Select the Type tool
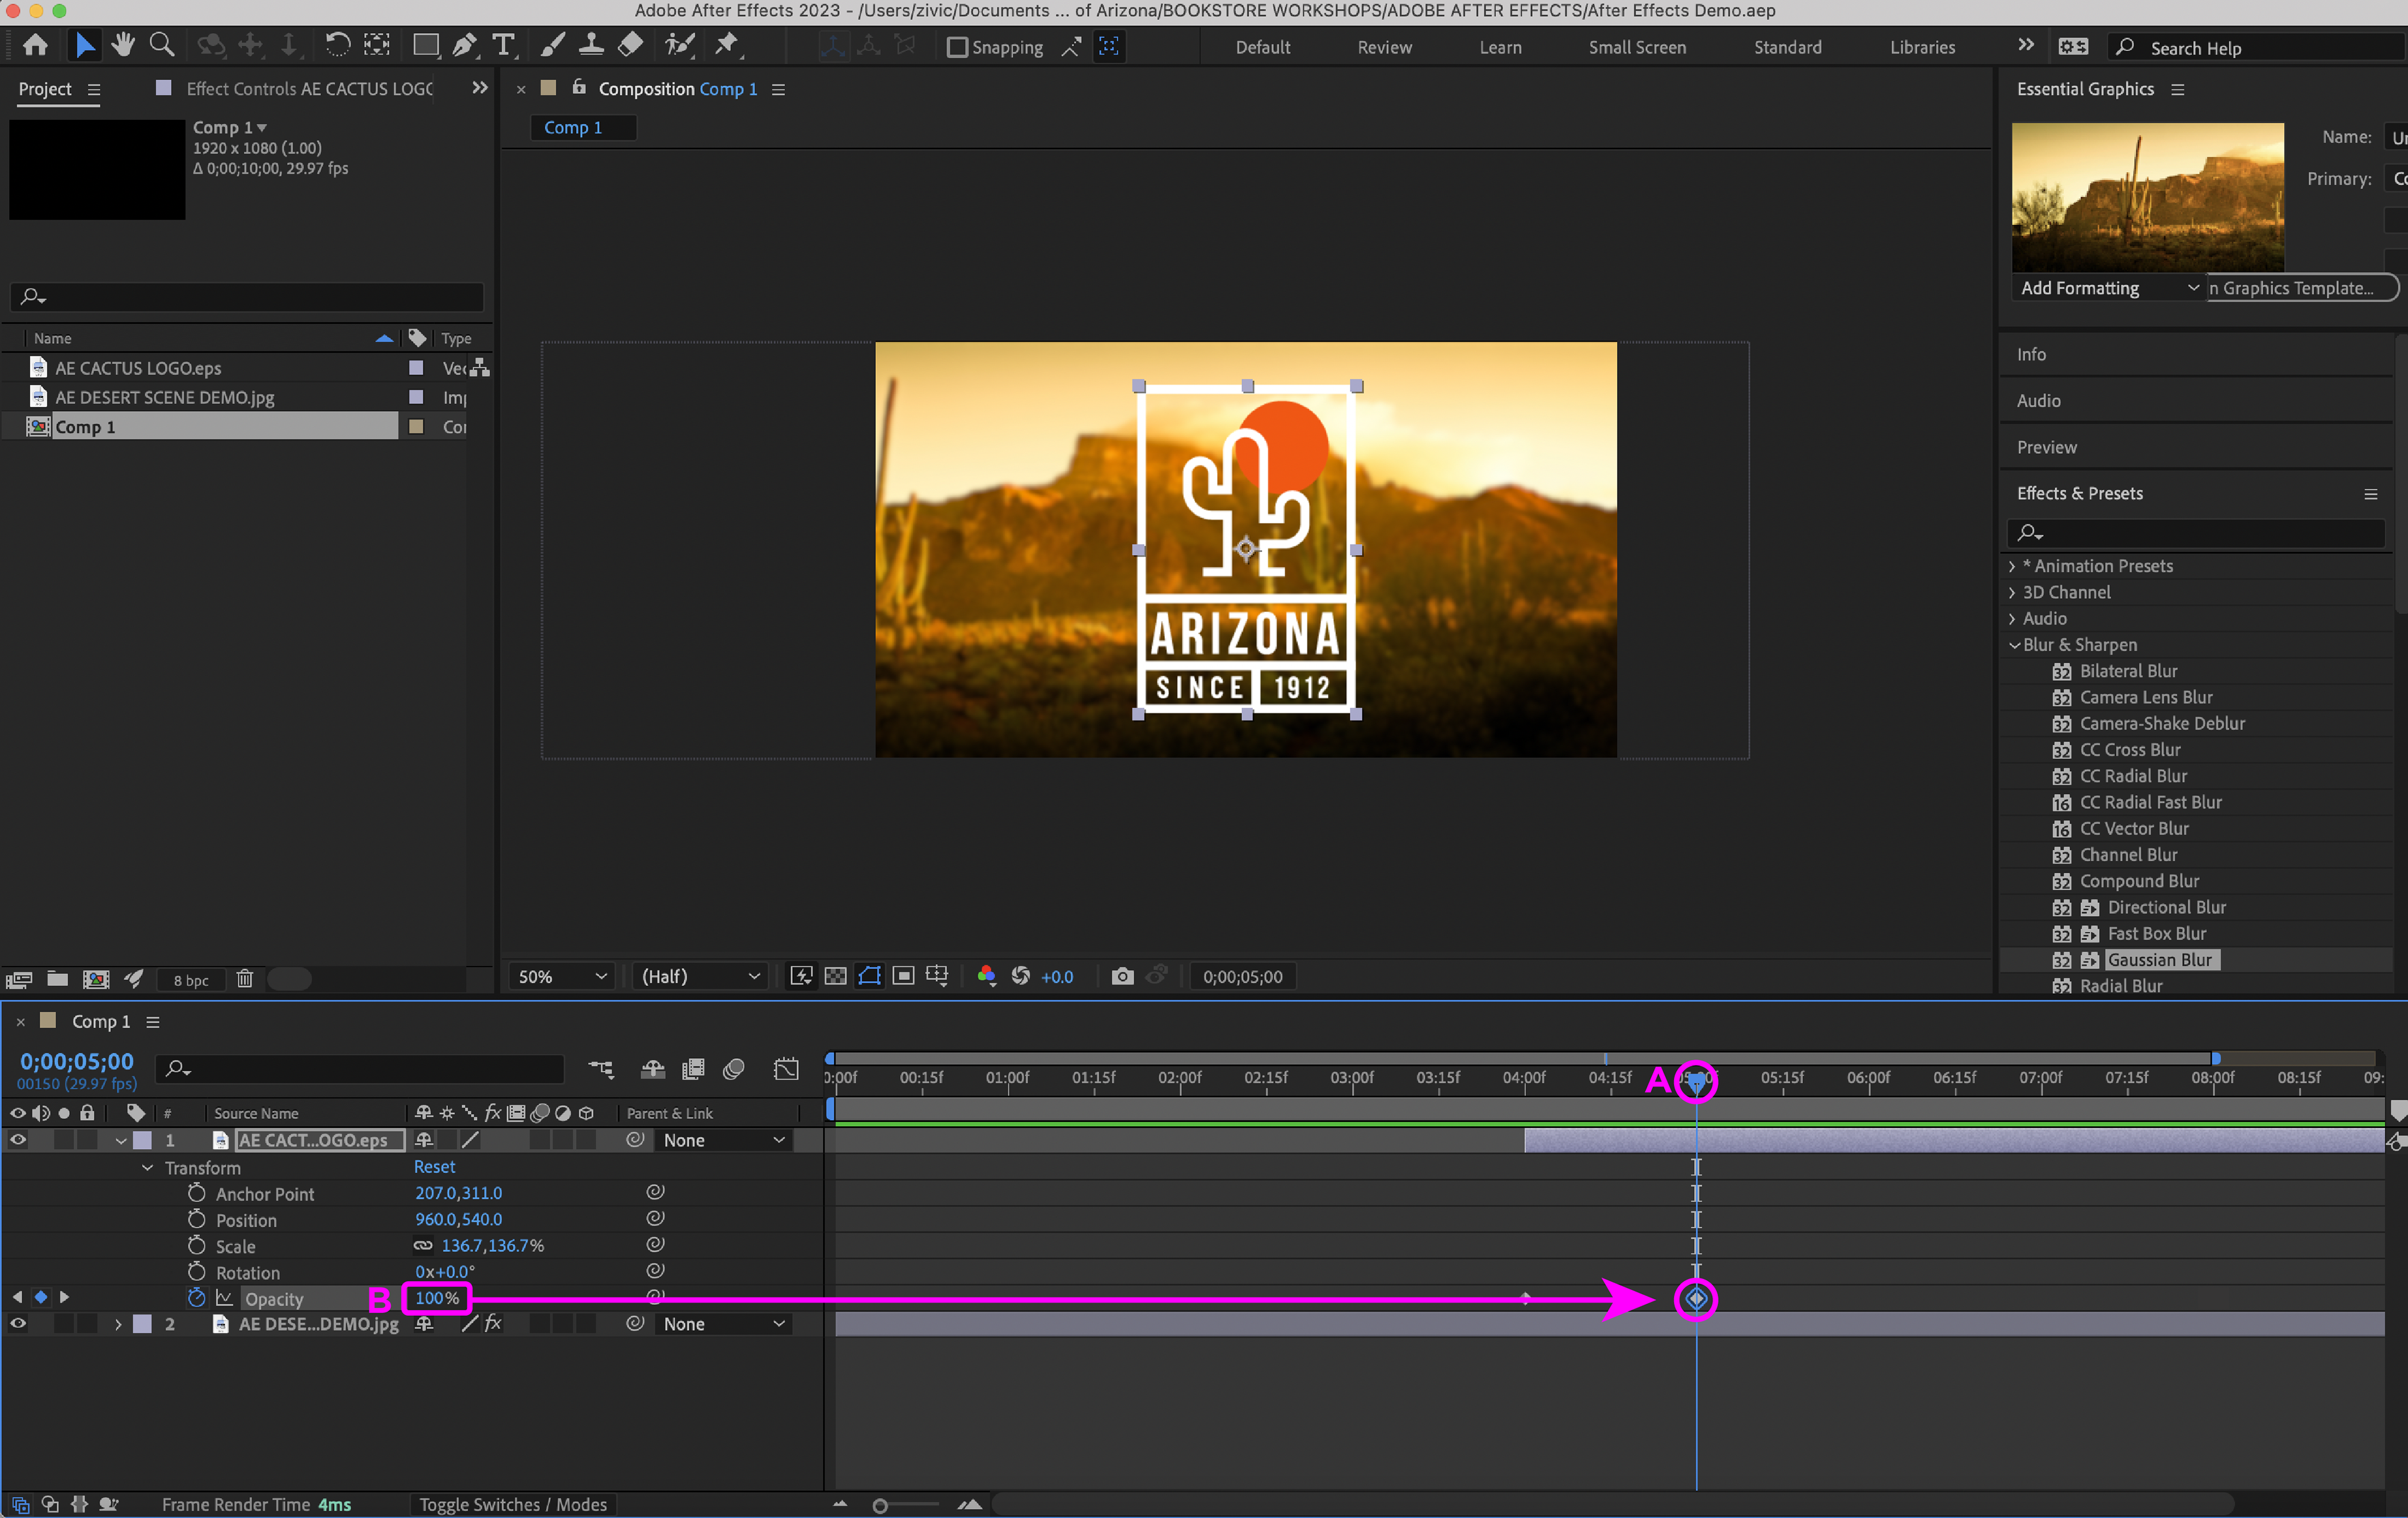Image resolution: width=2408 pixels, height=1518 pixels. (504, 45)
